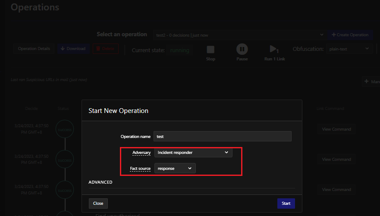Edit the Operation name field
The height and width of the screenshot is (216, 380).
tap(223, 136)
